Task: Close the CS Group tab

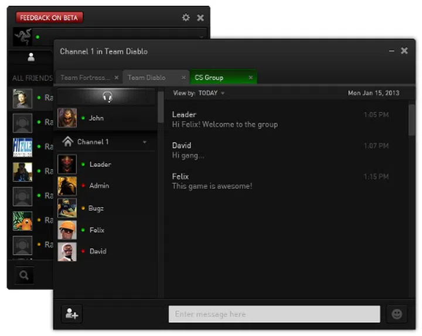Action: click(x=250, y=77)
